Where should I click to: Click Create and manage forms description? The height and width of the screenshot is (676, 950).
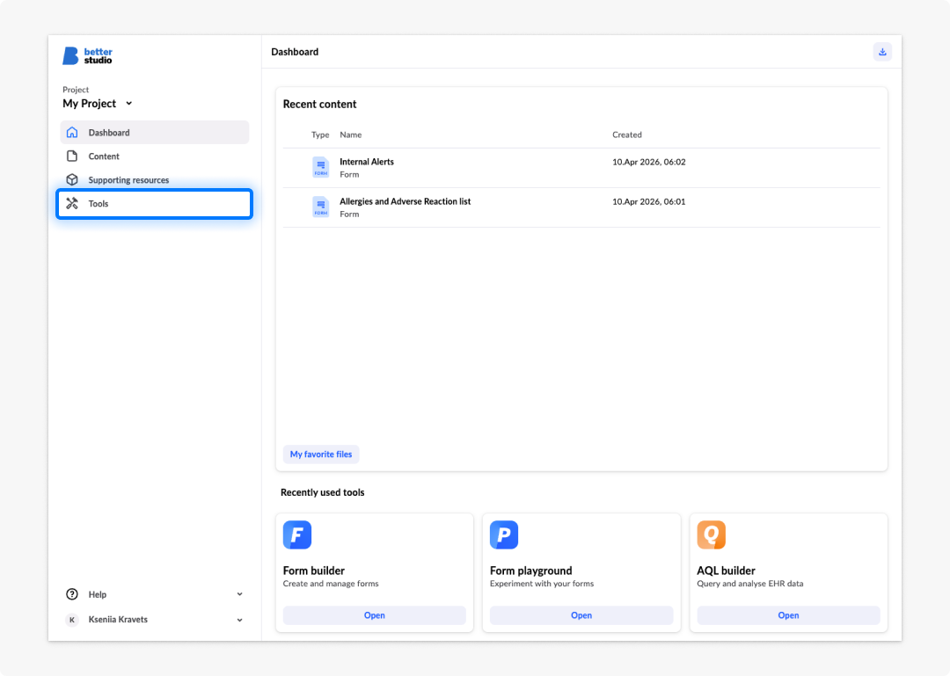tap(331, 584)
